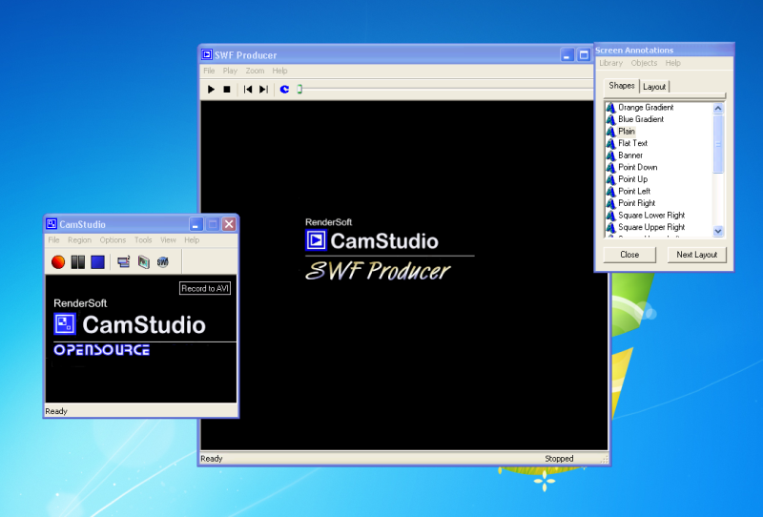Select Blue Gradient shape
Viewport: 763px width, 517px height.
[641, 119]
